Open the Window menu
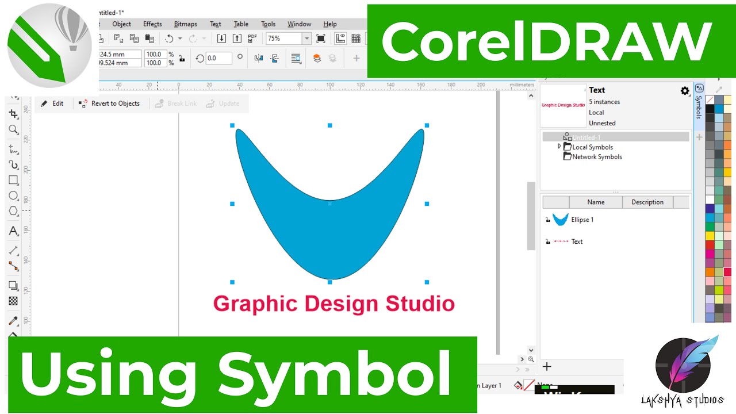736x414 pixels. tap(300, 24)
